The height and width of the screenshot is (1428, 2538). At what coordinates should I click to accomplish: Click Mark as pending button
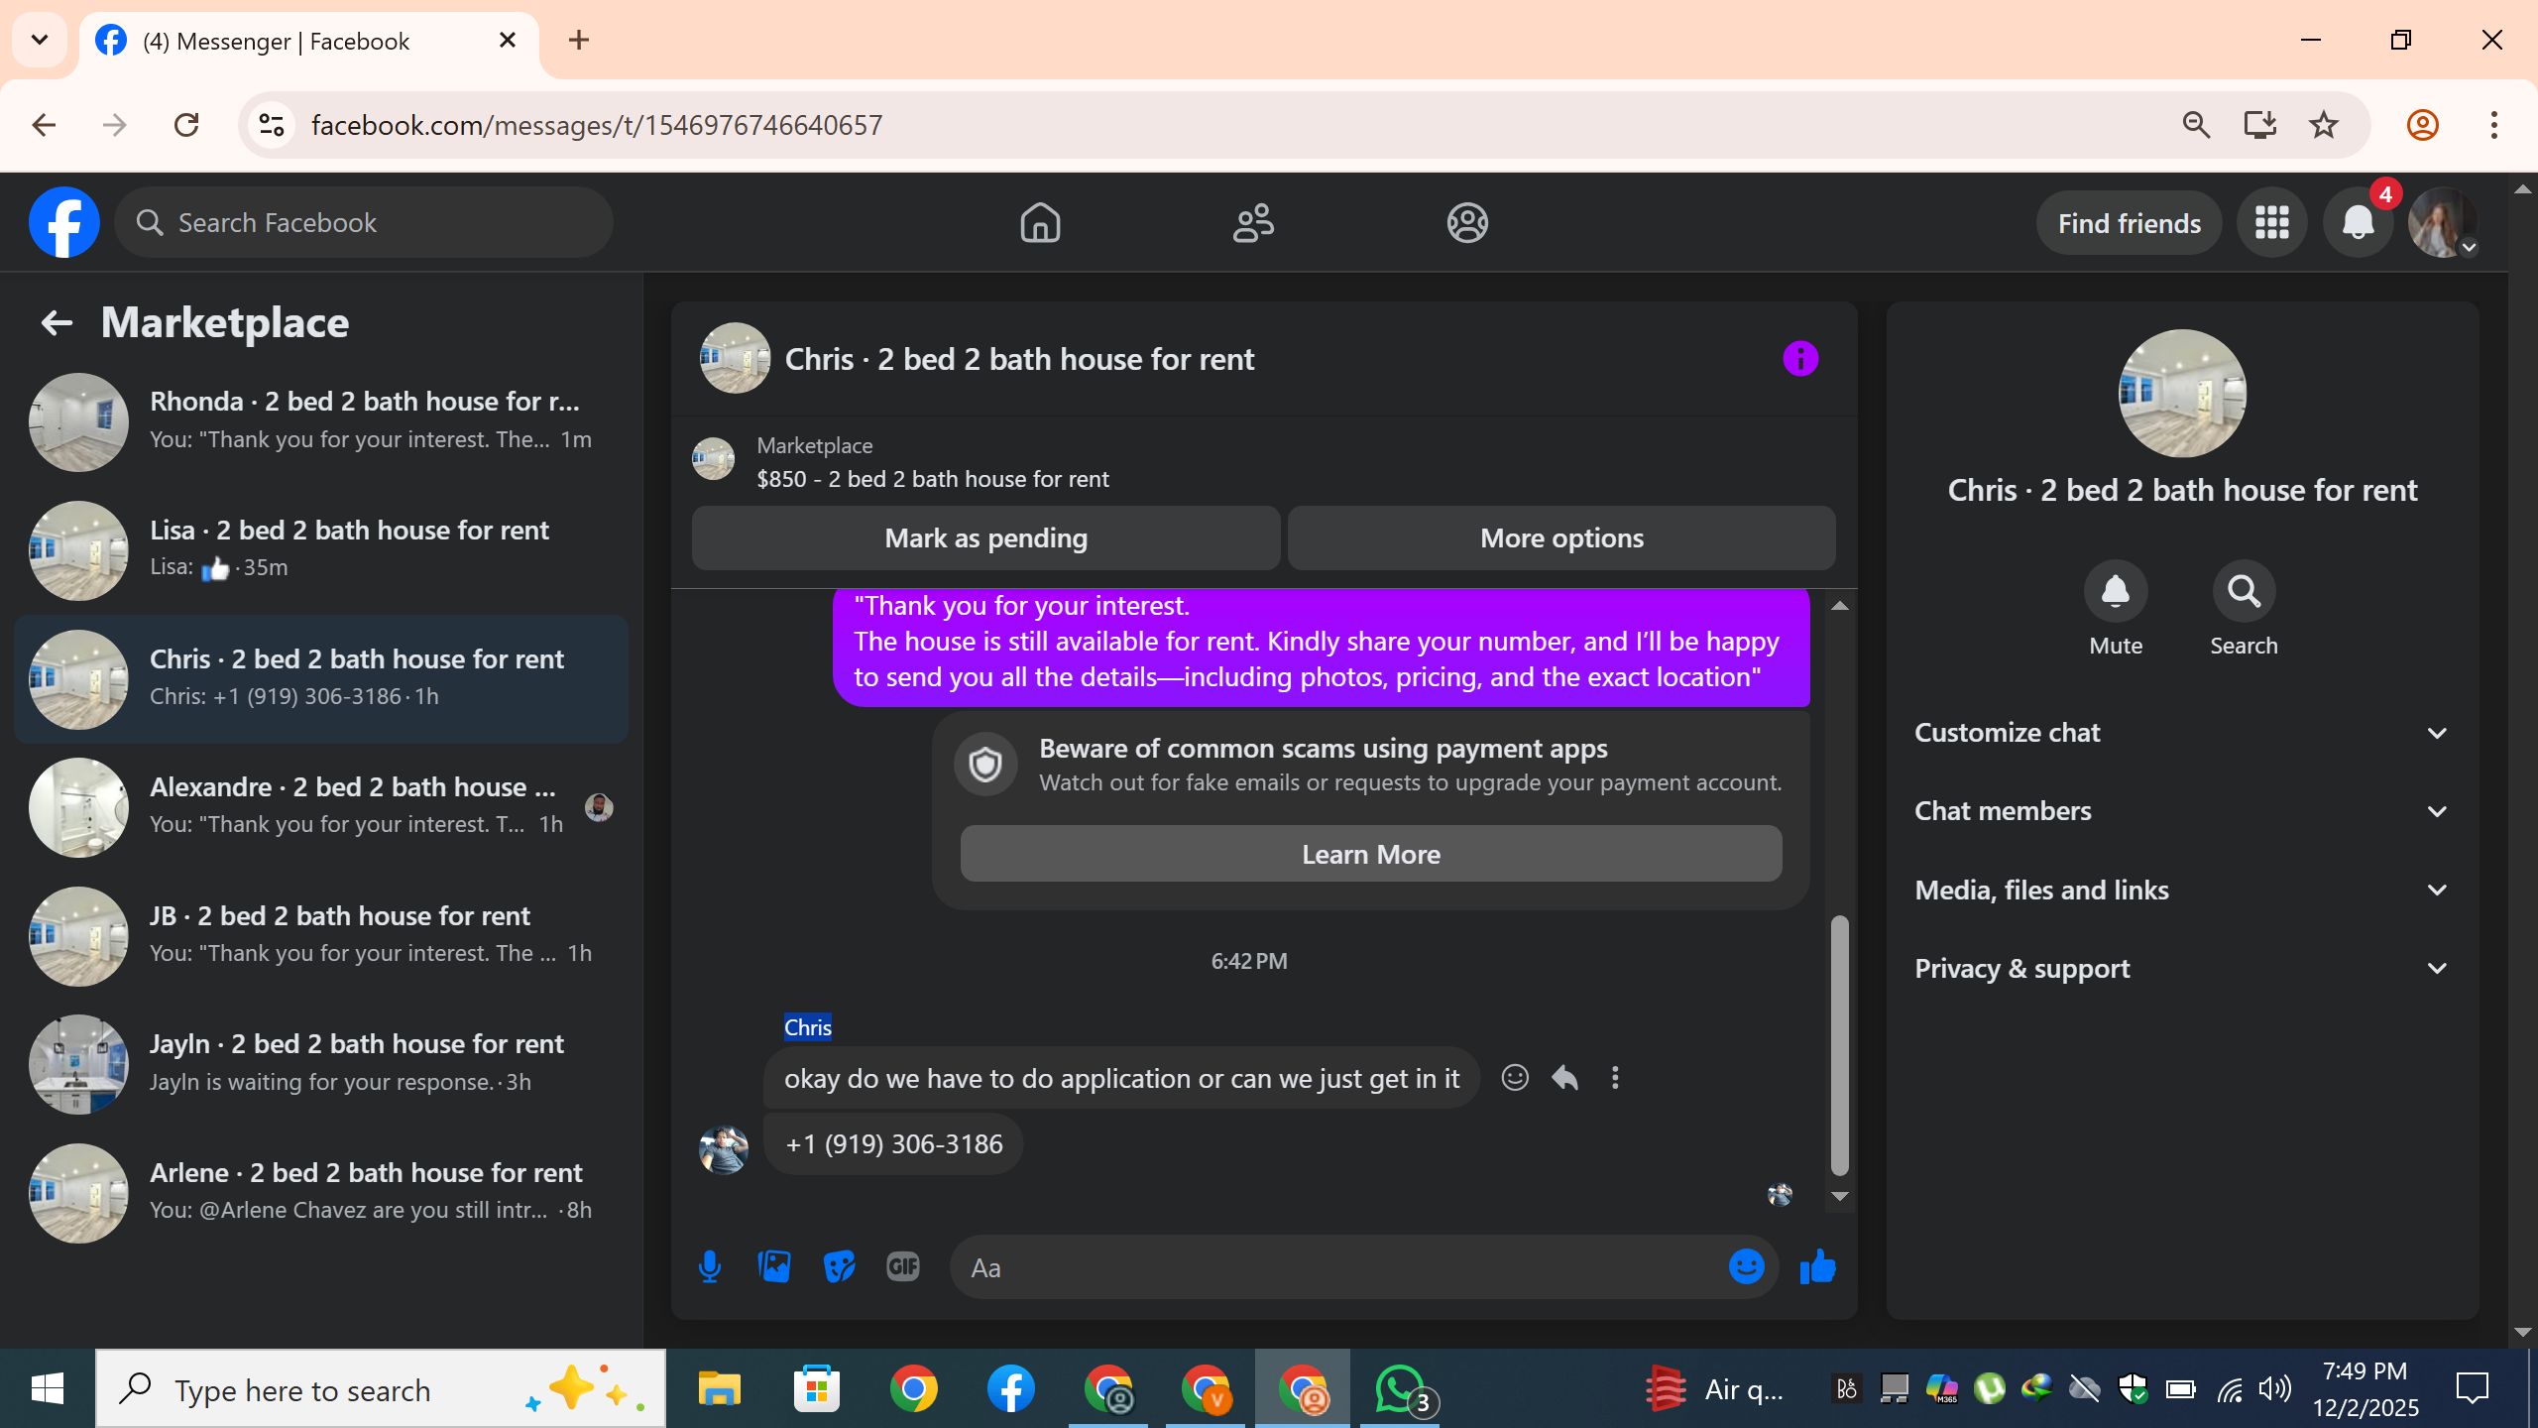[x=985, y=538]
